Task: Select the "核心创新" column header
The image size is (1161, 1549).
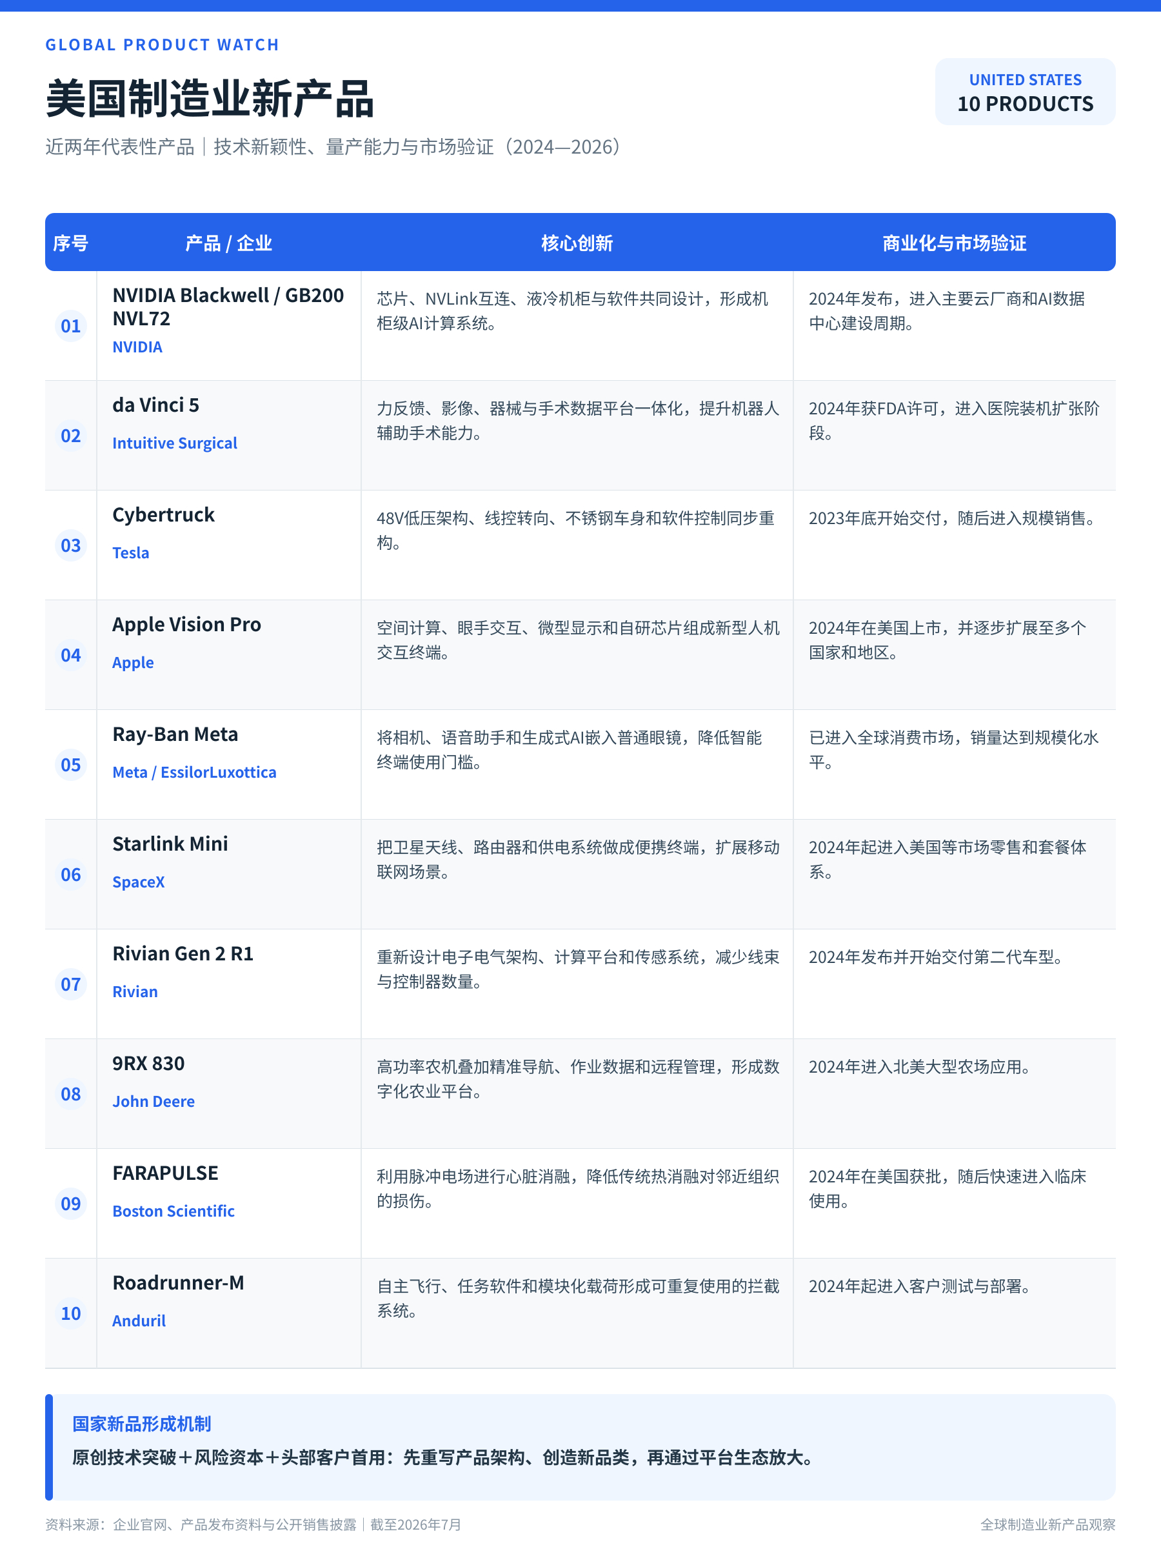Action: coord(577,243)
